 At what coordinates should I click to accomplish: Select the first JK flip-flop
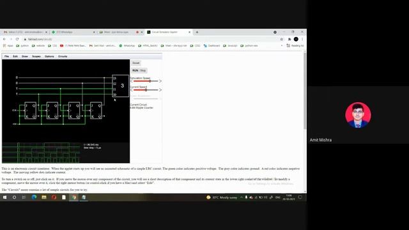coord(31,111)
